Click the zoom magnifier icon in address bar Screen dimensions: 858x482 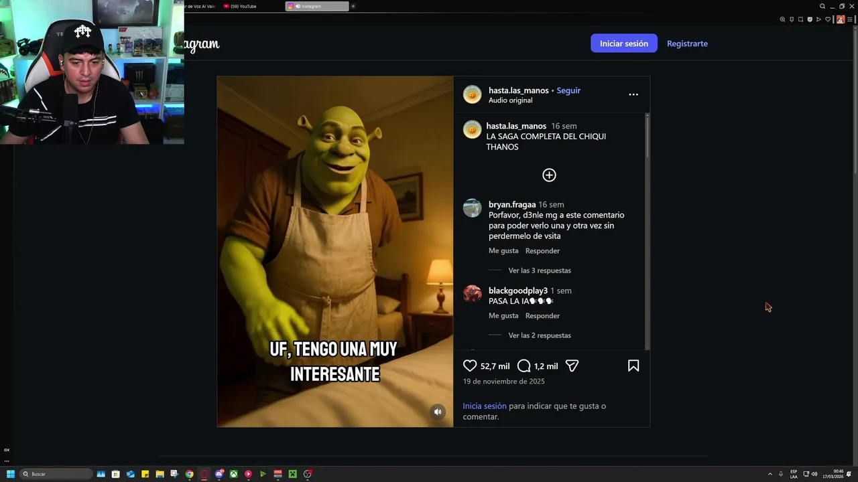(x=782, y=19)
